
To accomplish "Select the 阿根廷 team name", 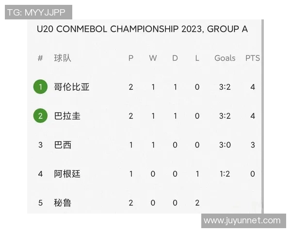I will click(67, 174).
